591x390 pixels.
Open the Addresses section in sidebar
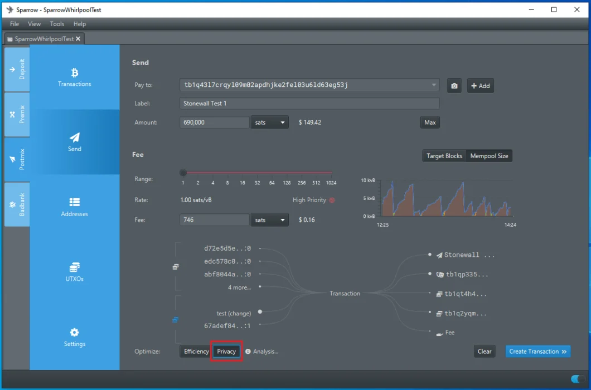(x=74, y=207)
